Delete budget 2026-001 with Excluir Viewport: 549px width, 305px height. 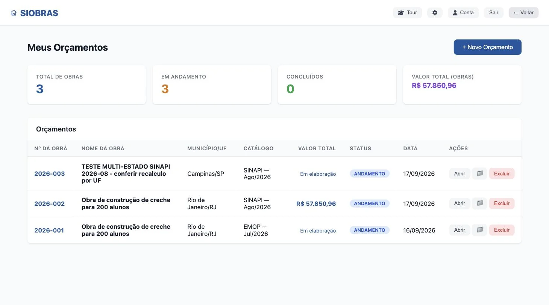point(502,230)
